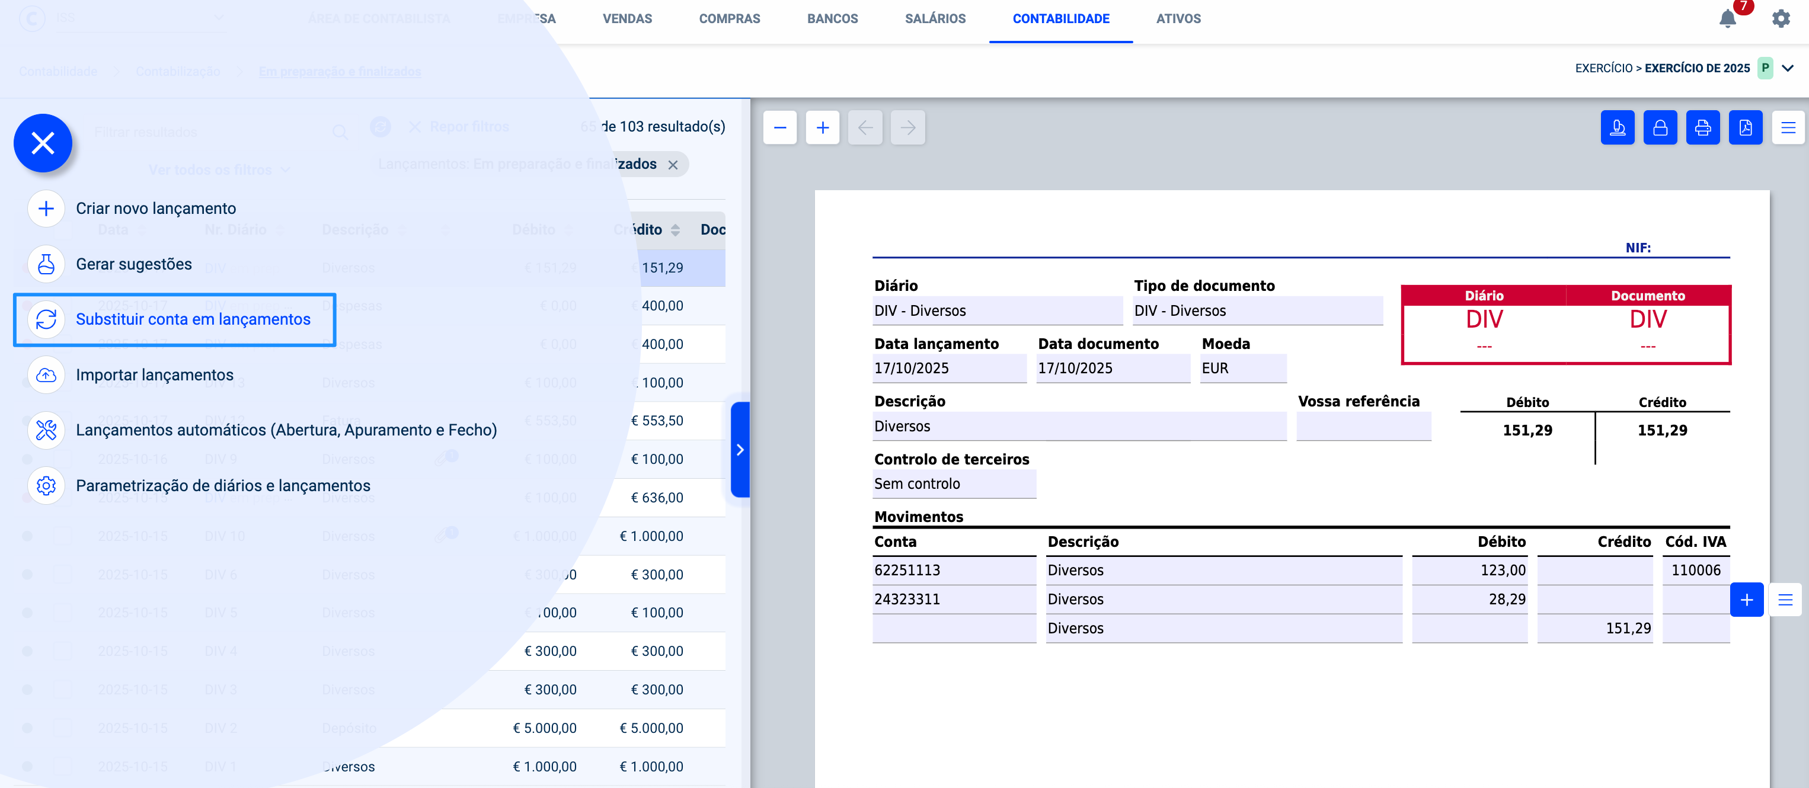
Task: Switch to the Salários tab
Action: pyautogui.click(x=935, y=19)
